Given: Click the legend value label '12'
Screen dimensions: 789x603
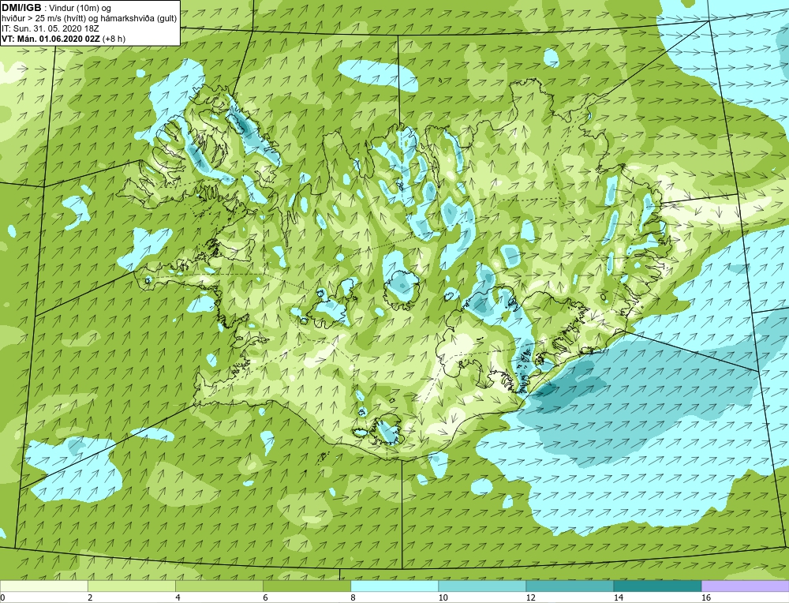Looking at the screenshot, I should (530, 597).
